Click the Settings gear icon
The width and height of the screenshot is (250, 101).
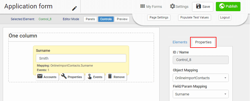pos(172,6)
